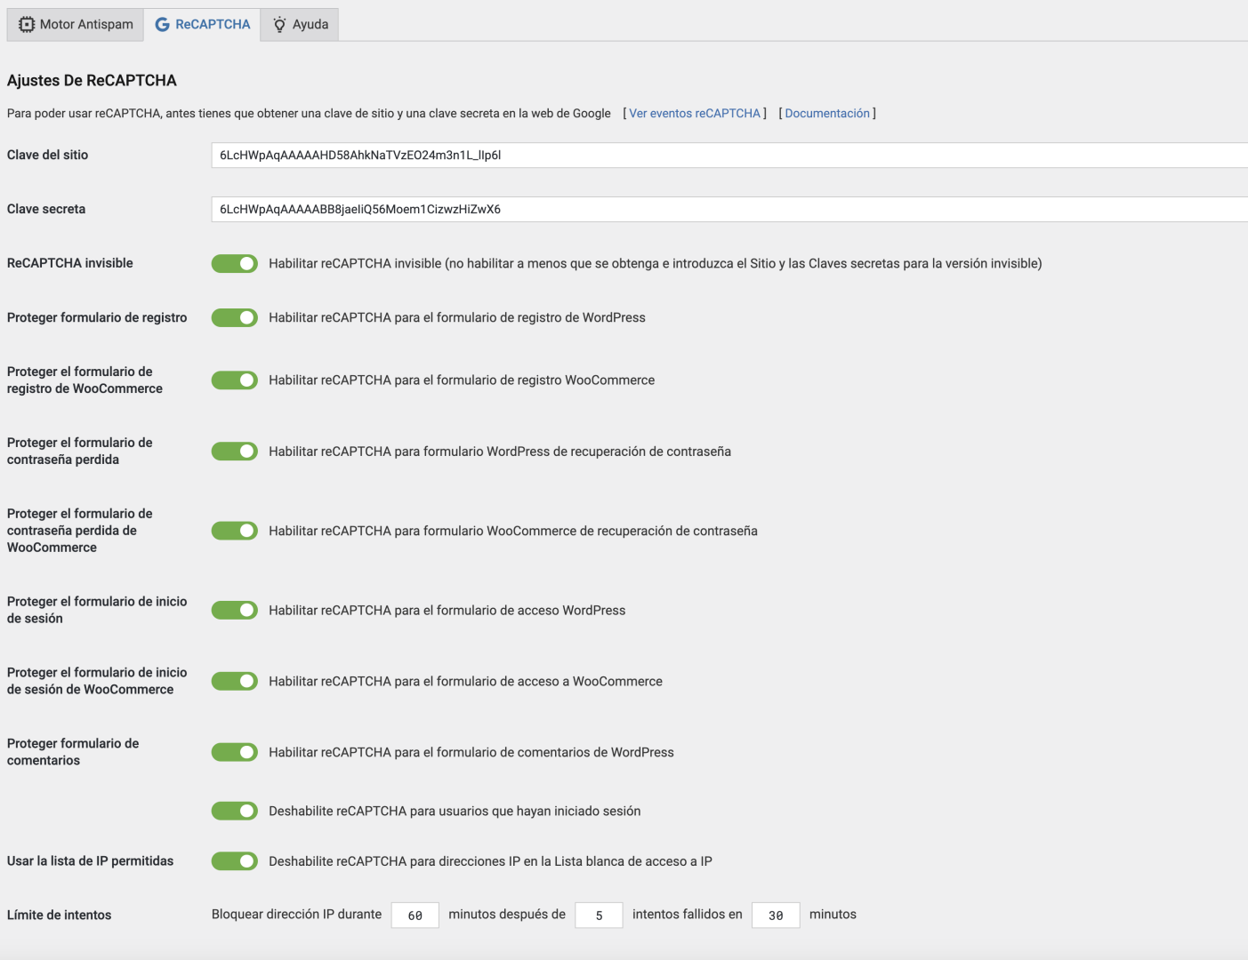Toggle reCAPTCHA for WordPress comments form

pyautogui.click(x=235, y=753)
